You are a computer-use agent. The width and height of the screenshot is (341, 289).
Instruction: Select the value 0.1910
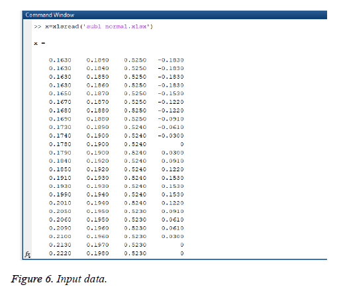click(x=60, y=178)
